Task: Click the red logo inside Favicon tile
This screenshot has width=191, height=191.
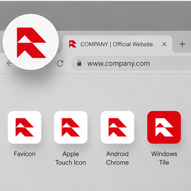Action: click(x=24, y=127)
